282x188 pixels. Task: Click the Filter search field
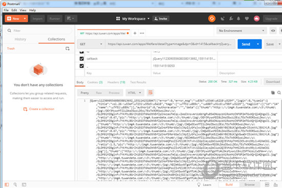point(38,31)
